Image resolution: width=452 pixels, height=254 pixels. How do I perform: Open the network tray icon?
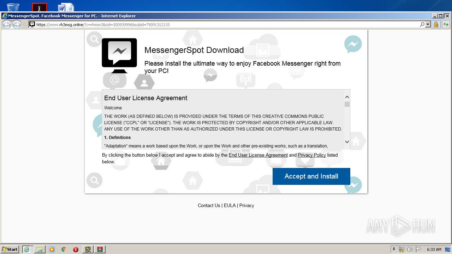click(402, 249)
